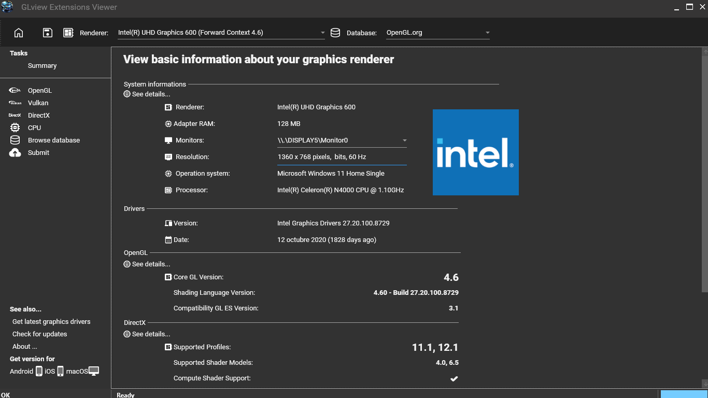
Task: Click the Renderer chip icon in toolbar
Action: 68,33
